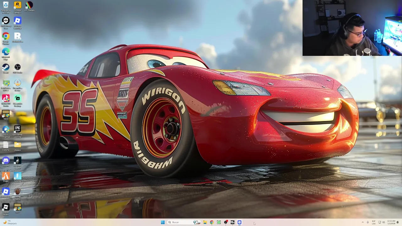Select the FiveM desktop shortcut
402x226 pixels.
pos(6,178)
